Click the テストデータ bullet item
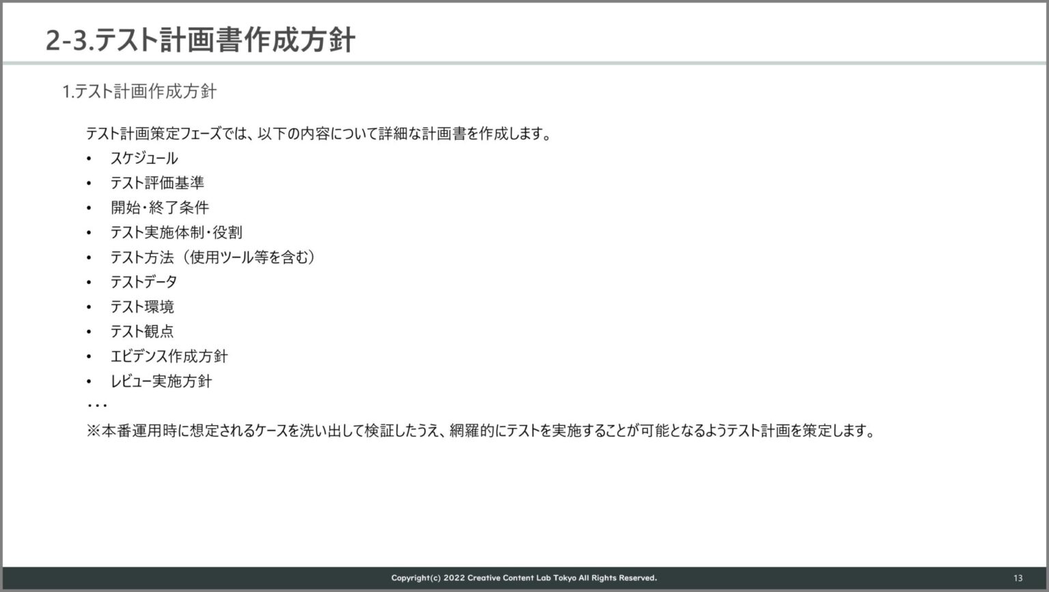The image size is (1049, 592). [x=143, y=282]
